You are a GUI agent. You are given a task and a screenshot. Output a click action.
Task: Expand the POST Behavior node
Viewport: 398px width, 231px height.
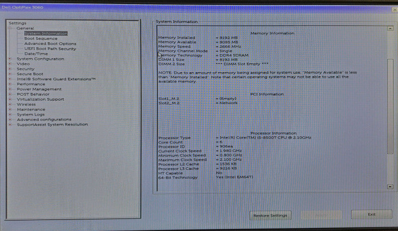(x=9, y=94)
